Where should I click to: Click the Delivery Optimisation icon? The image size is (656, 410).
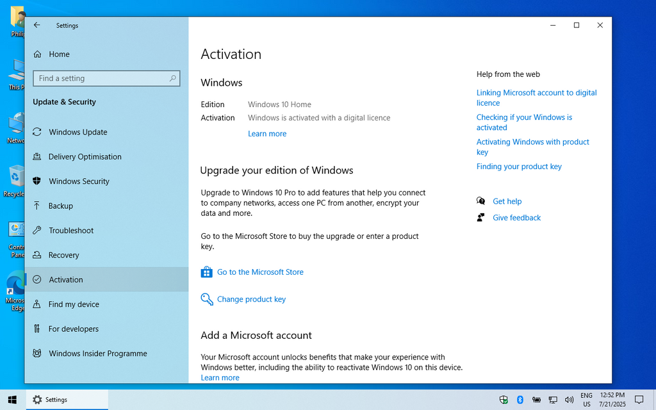[37, 156]
